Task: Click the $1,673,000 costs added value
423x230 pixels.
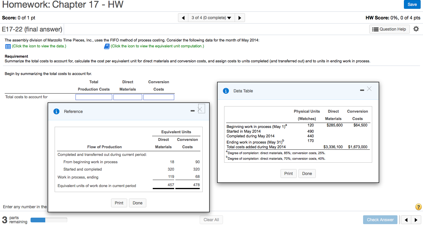Action: point(357,147)
